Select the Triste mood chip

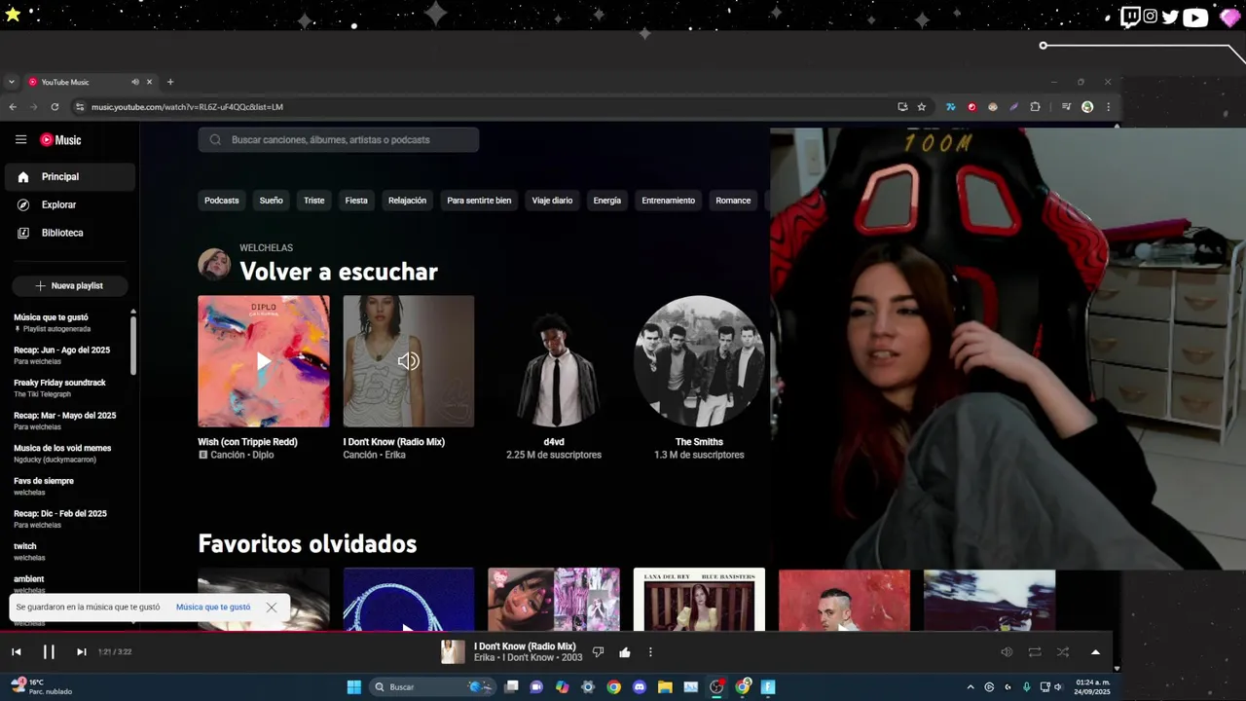(313, 201)
